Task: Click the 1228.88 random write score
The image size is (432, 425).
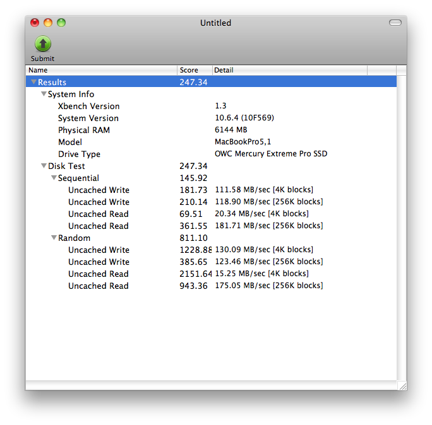Action: (x=195, y=250)
